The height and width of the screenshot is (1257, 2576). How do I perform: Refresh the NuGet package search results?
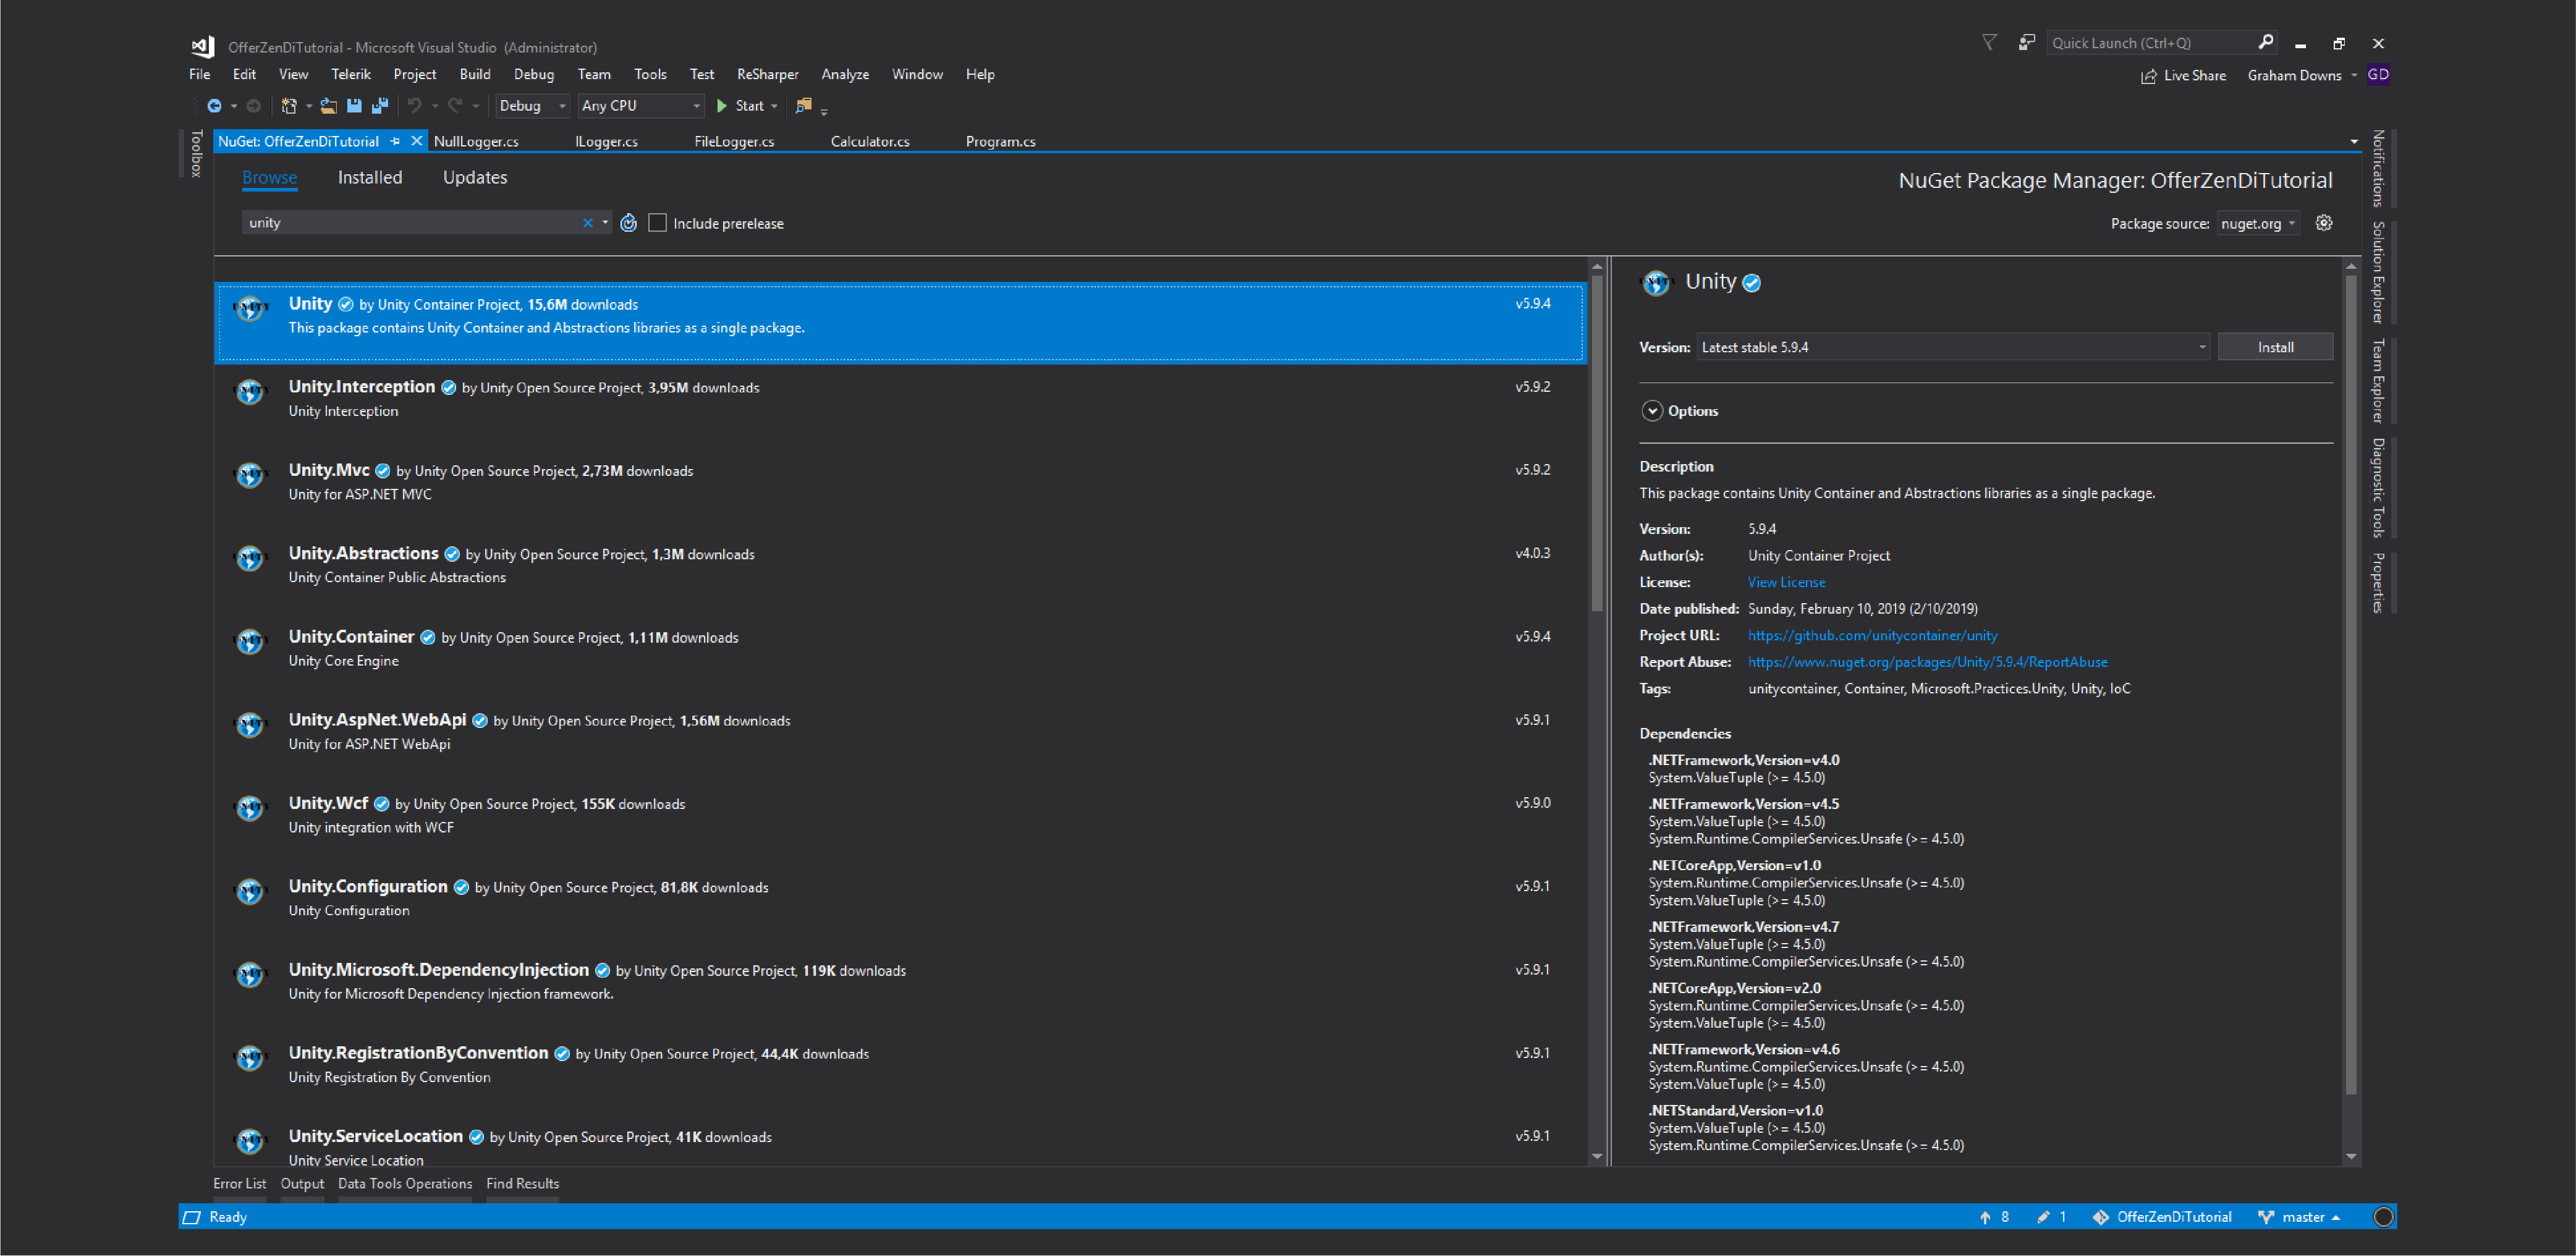[628, 223]
